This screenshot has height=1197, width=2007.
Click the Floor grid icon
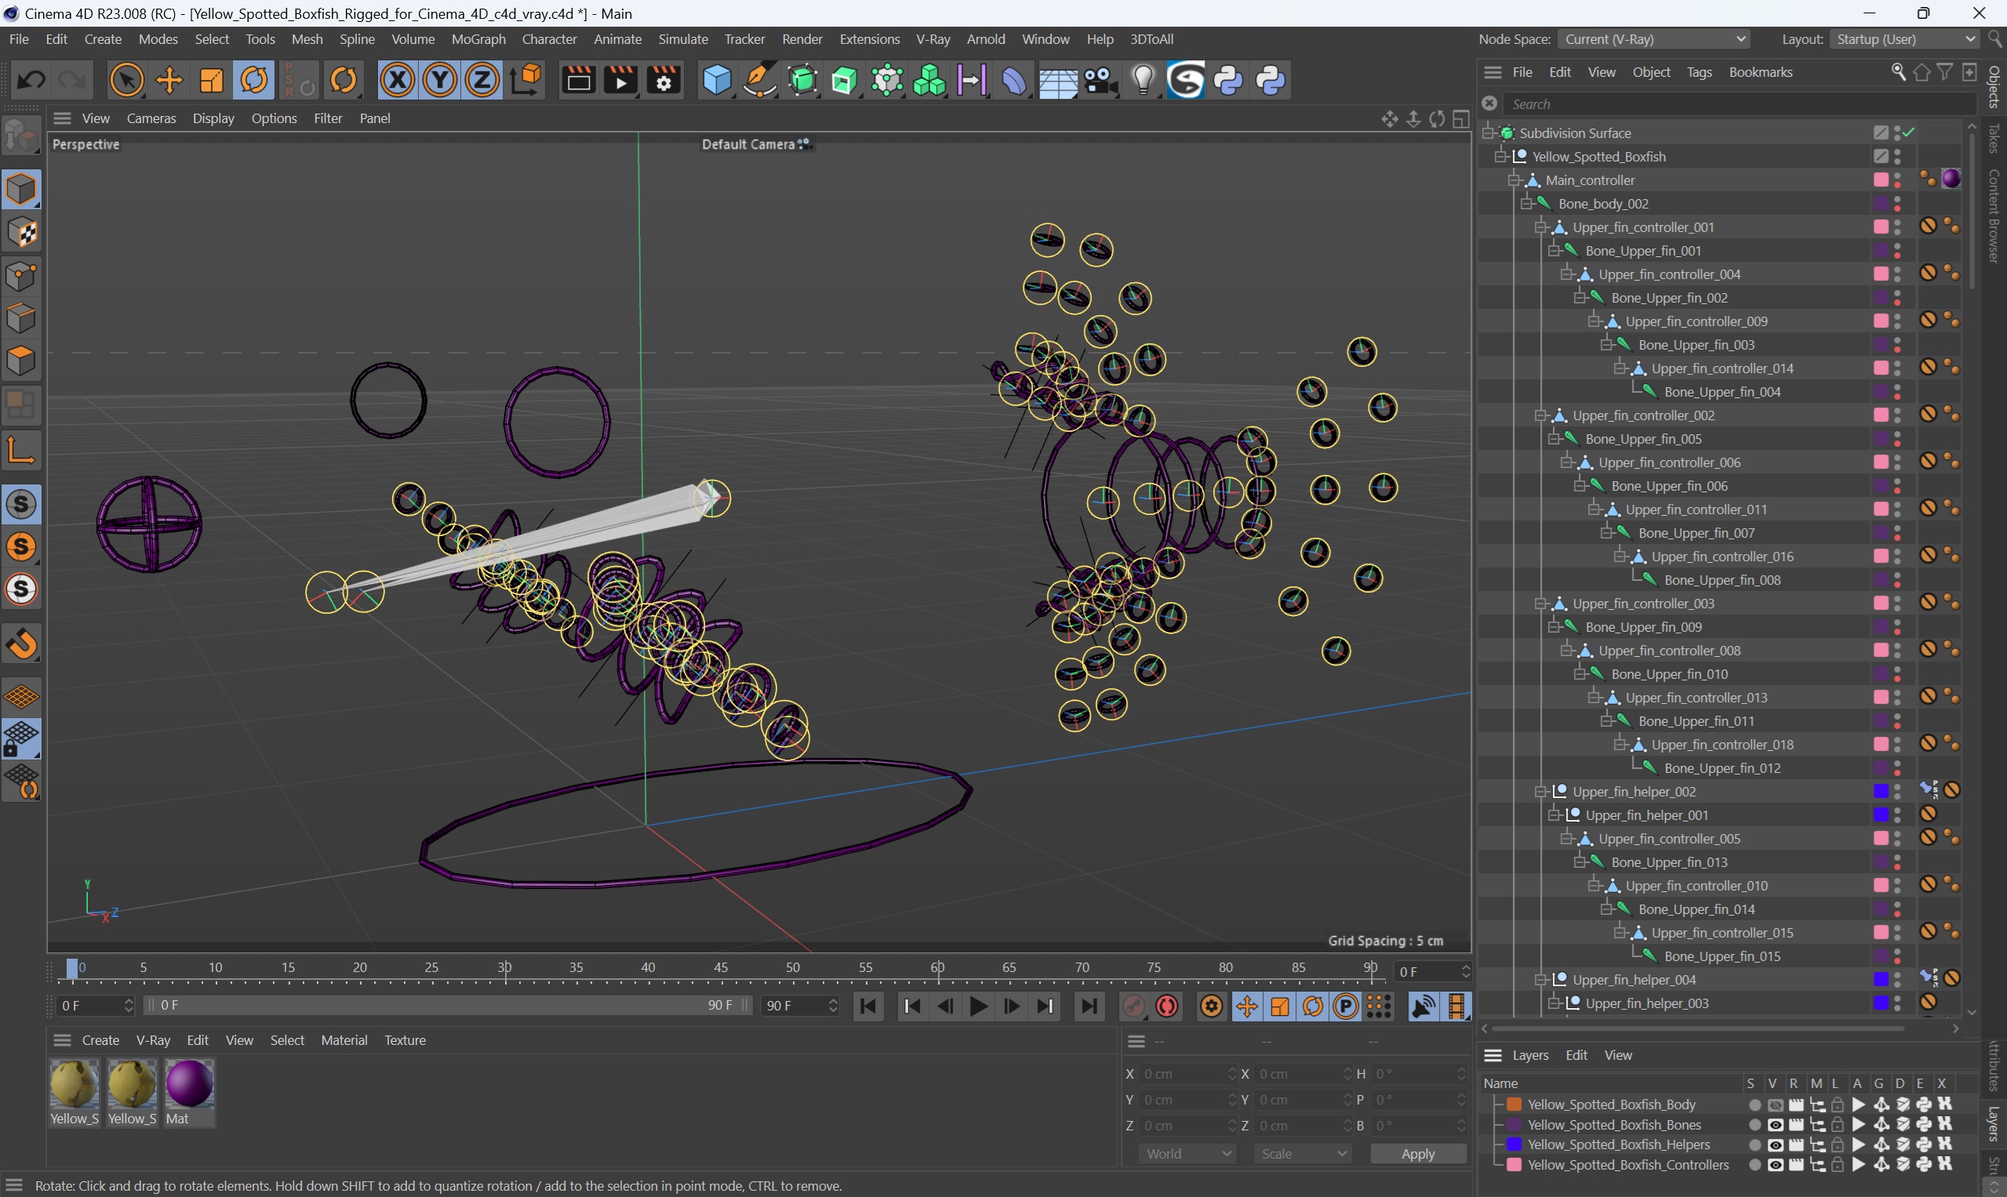pos(1057,82)
